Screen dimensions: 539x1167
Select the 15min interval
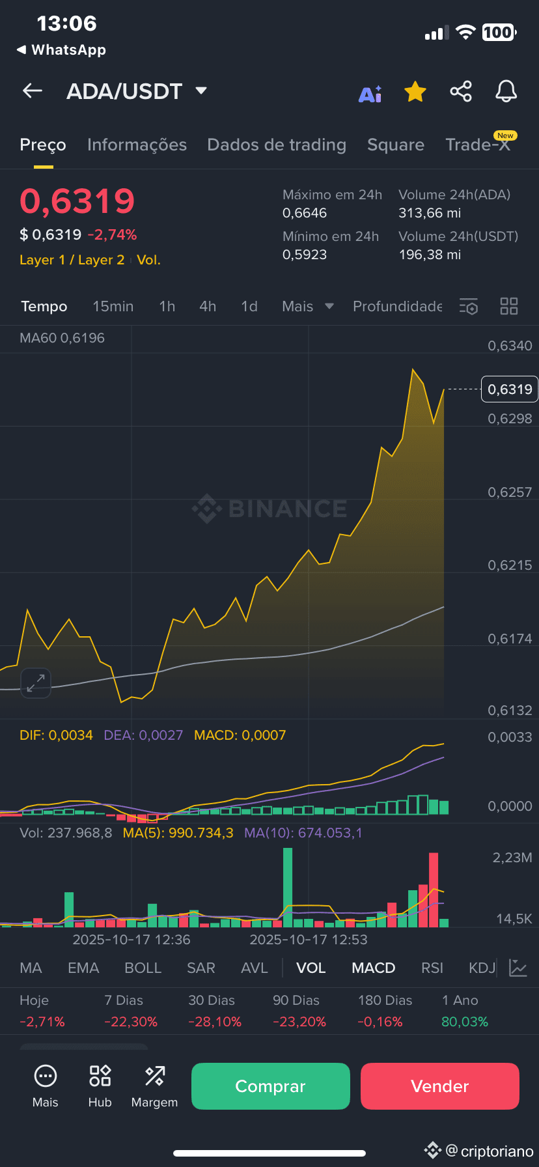(113, 306)
